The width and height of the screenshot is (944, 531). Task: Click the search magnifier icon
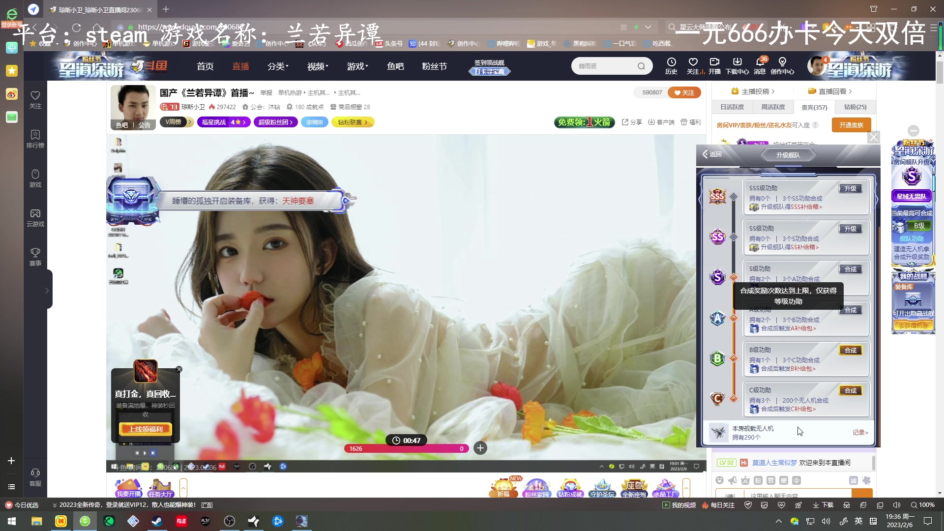tap(641, 66)
